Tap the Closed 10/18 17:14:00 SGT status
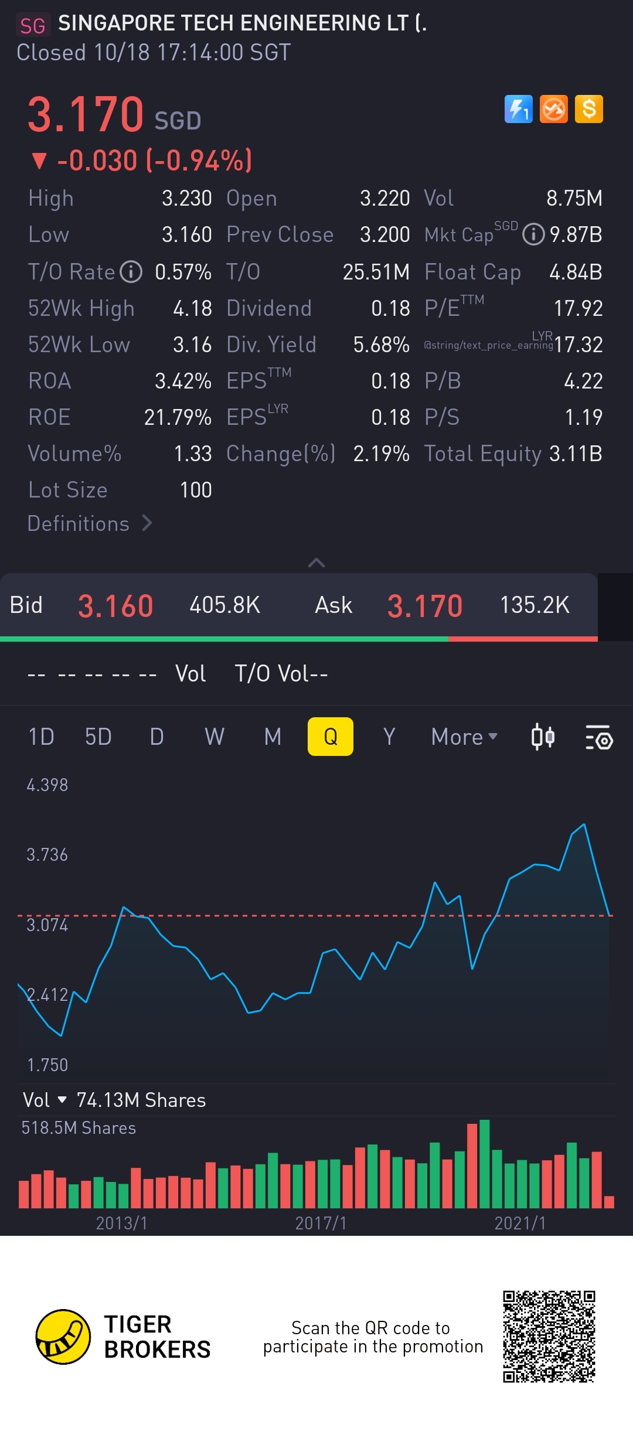Screen dimensions: 633x1438 (x=154, y=53)
